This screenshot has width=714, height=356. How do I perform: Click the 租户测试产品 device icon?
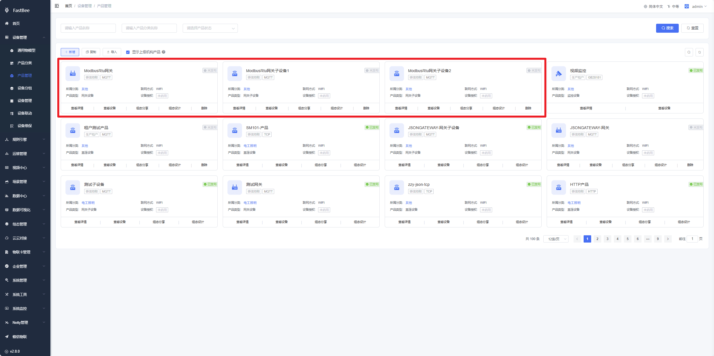tap(73, 130)
